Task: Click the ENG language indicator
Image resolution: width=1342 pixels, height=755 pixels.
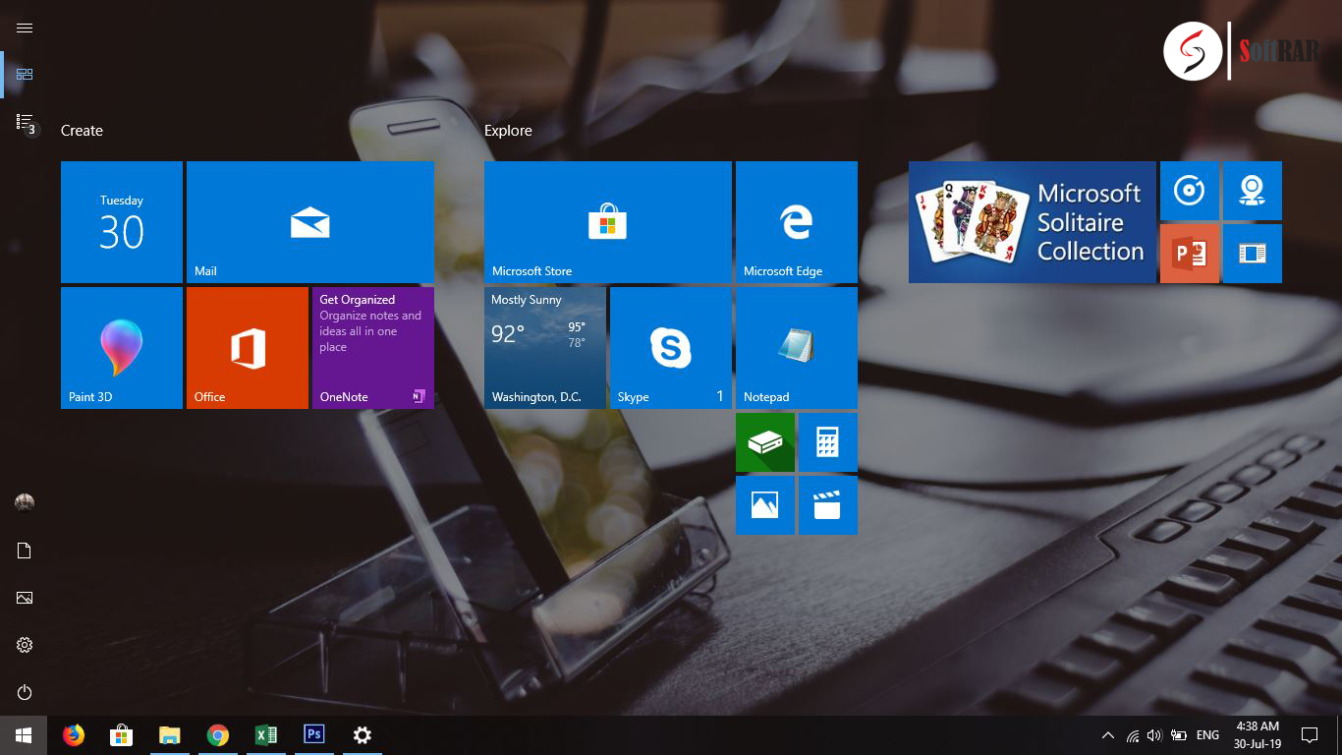Action: coord(1207,735)
